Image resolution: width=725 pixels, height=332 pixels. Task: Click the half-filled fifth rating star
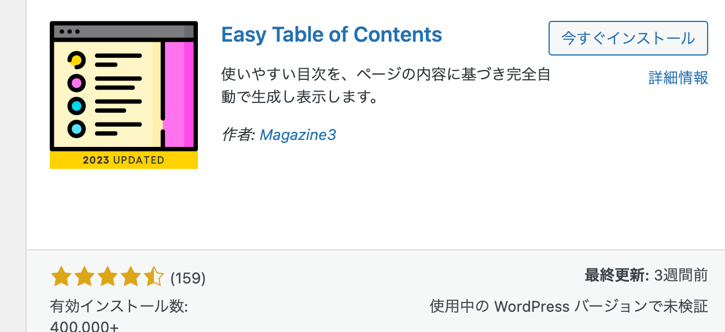[153, 277]
